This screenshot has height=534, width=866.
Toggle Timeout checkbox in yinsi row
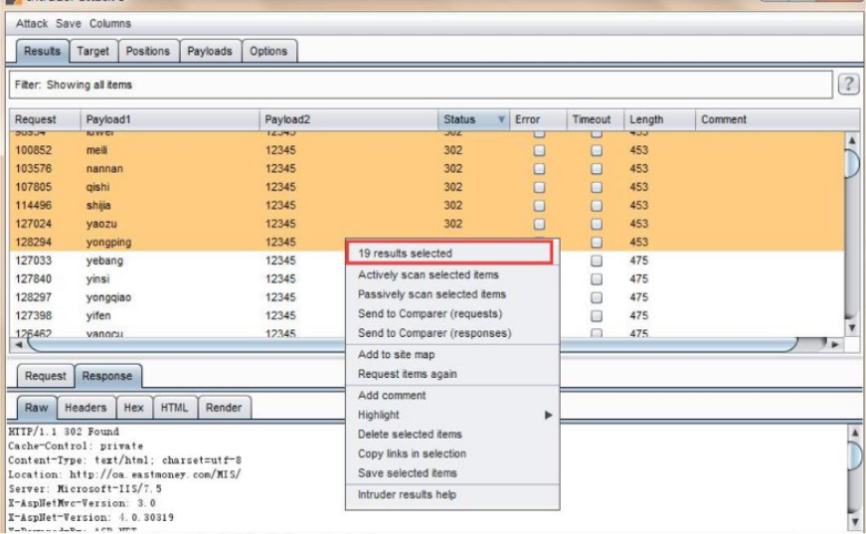coord(597,278)
